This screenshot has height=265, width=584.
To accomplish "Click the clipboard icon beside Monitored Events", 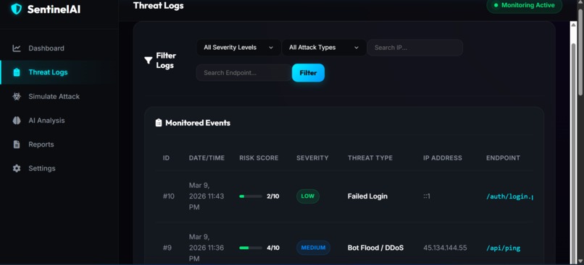I will click(158, 123).
